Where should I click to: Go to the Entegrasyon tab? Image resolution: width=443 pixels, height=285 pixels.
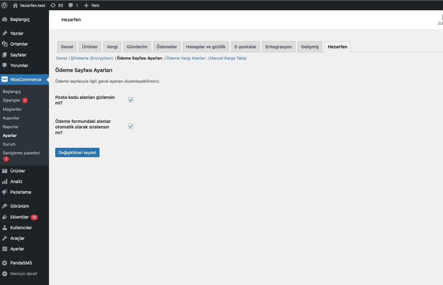pyautogui.click(x=279, y=47)
